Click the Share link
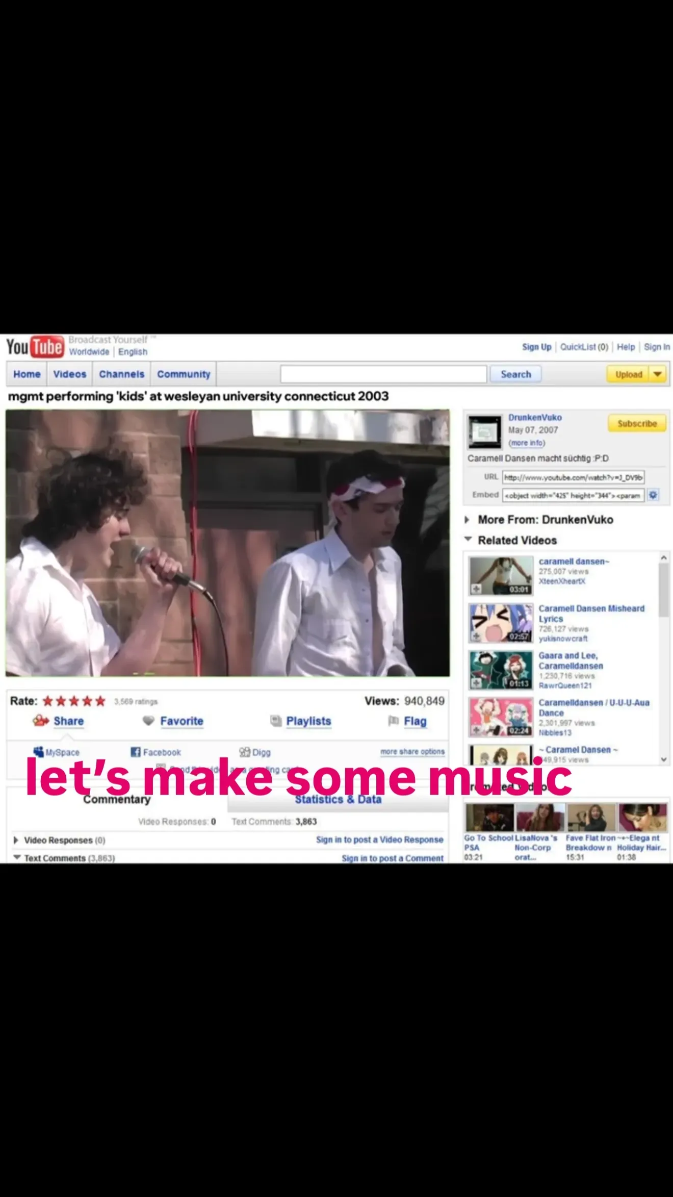This screenshot has width=673, height=1197. 68,721
